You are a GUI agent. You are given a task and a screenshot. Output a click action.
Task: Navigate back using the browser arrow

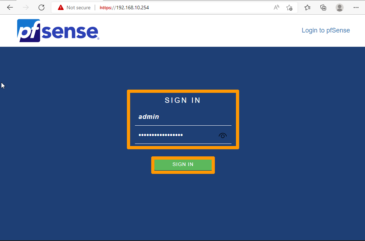10,7
